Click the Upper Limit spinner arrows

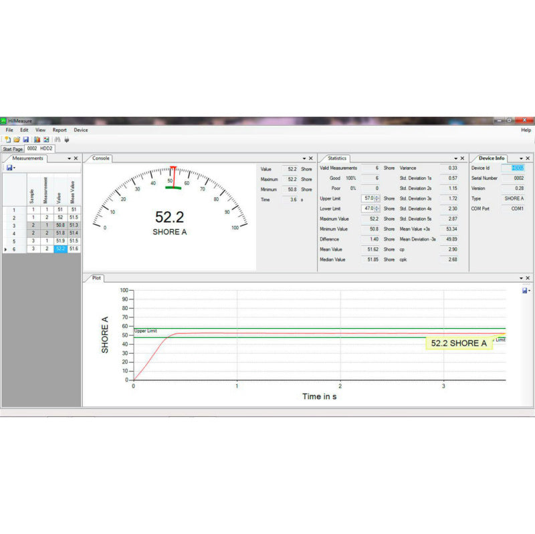pyautogui.click(x=378, y=198)
